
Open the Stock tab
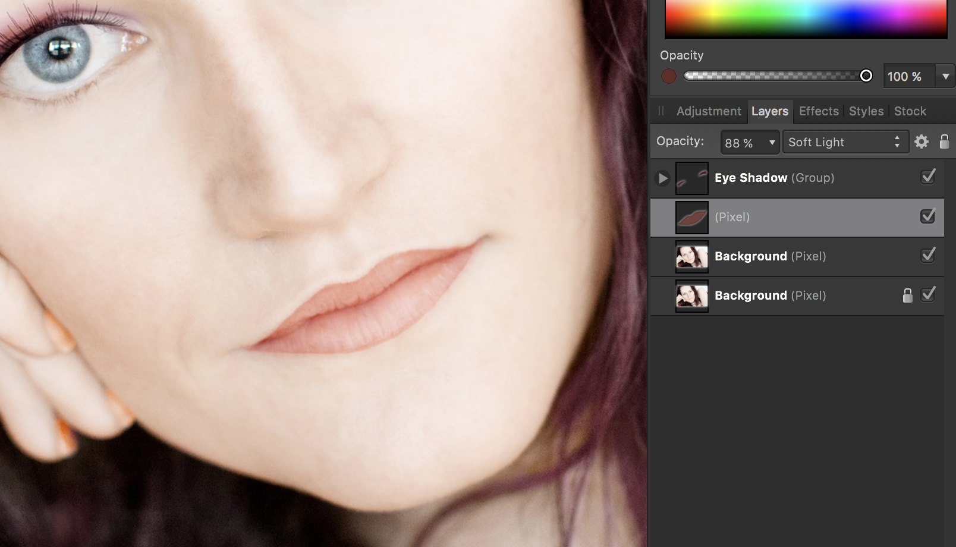910,111
